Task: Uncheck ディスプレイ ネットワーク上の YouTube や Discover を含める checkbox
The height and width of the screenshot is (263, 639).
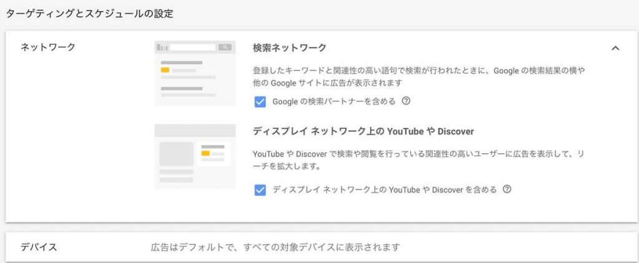Action: [260, 190]
